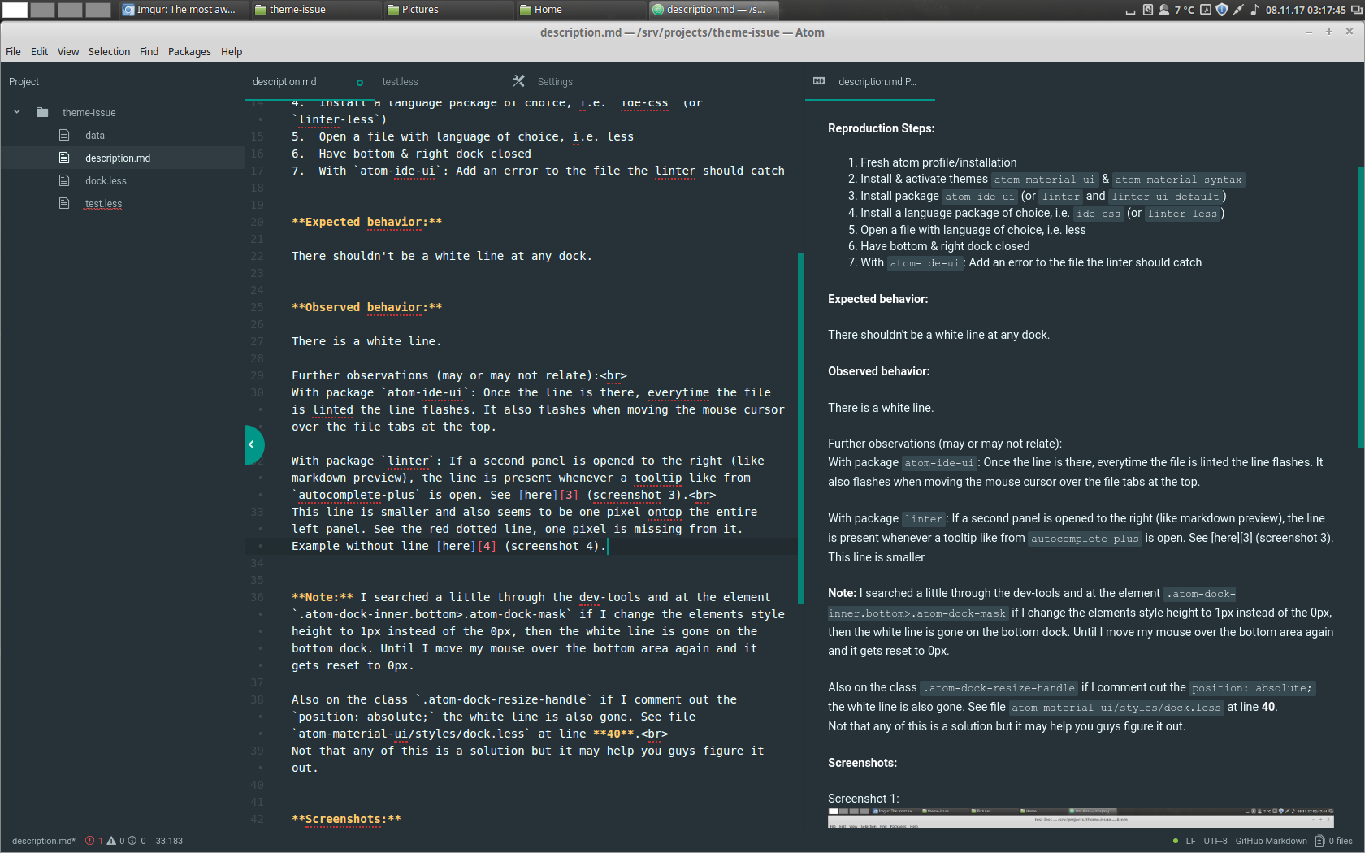Click the Observed behavior heading in preview
Viewport: 1365px width, 853px height.
click(878, 371)
